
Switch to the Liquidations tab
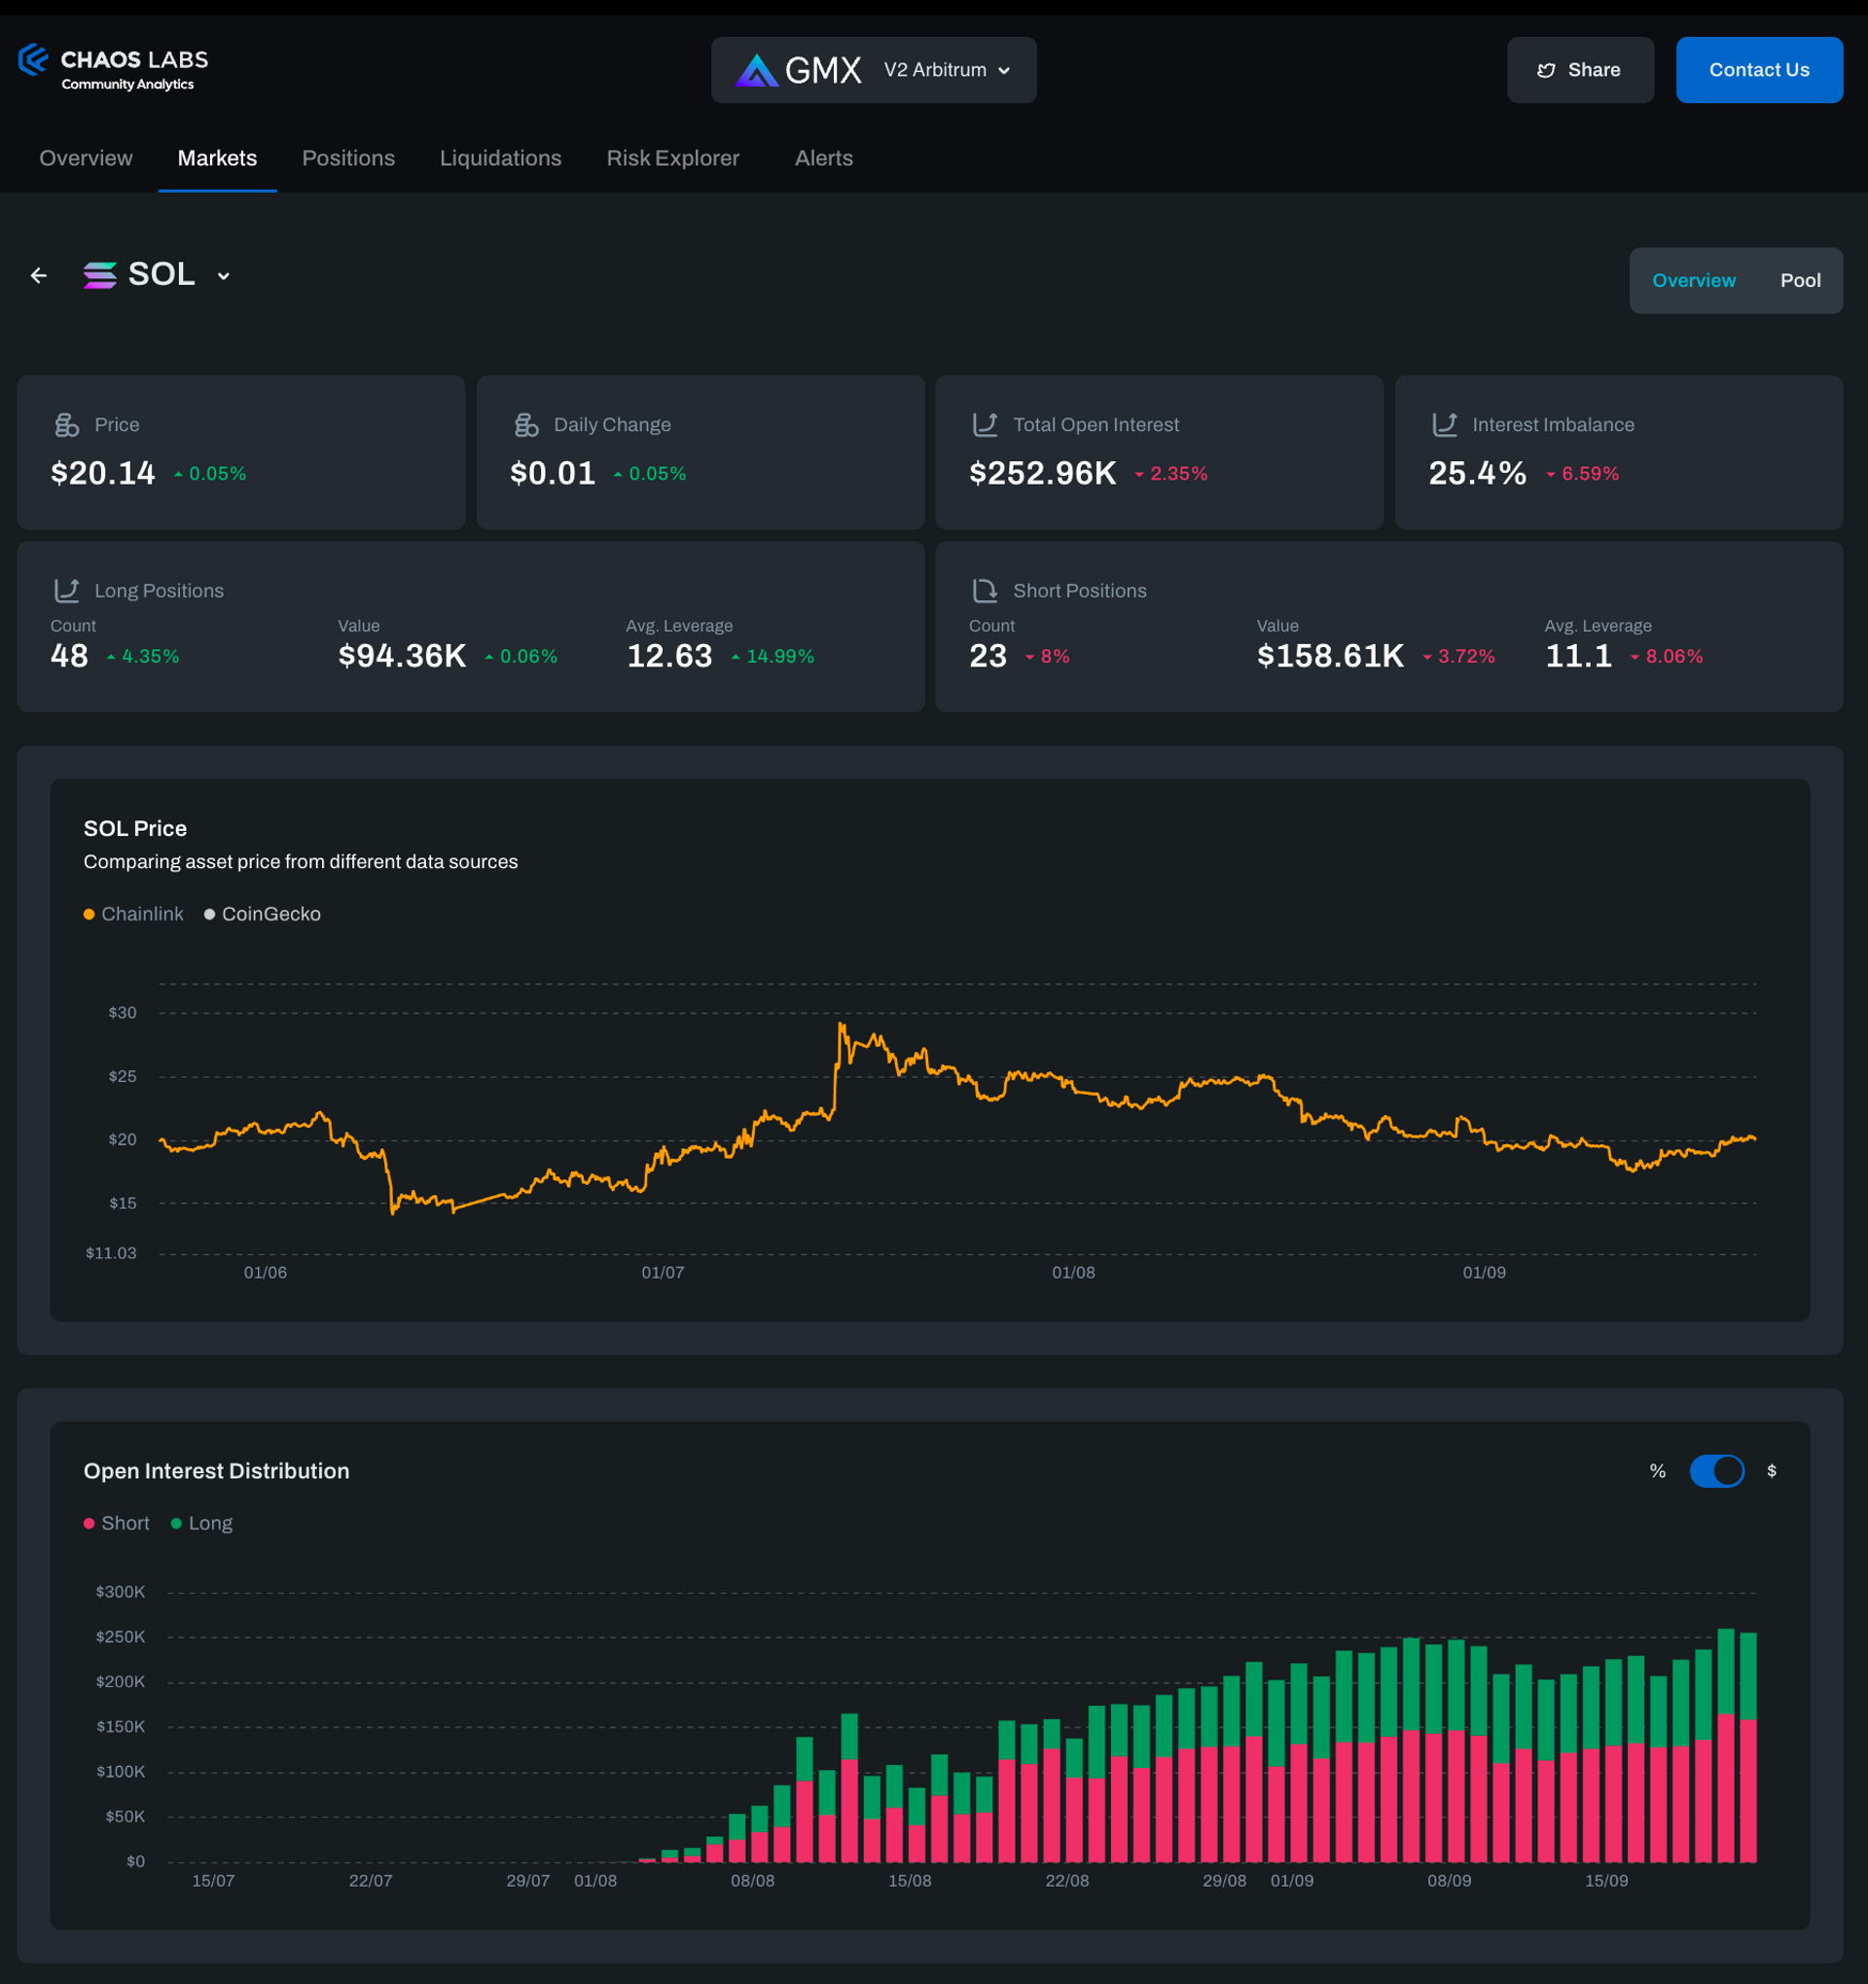point(500,158)
